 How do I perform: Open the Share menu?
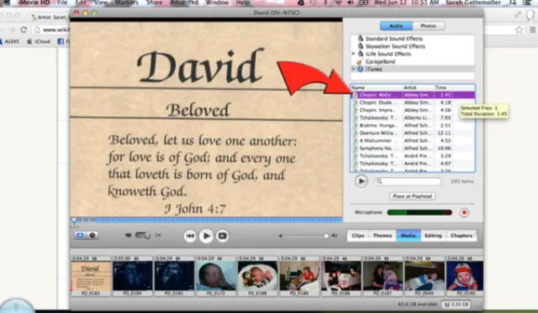[x=154, y=3]
